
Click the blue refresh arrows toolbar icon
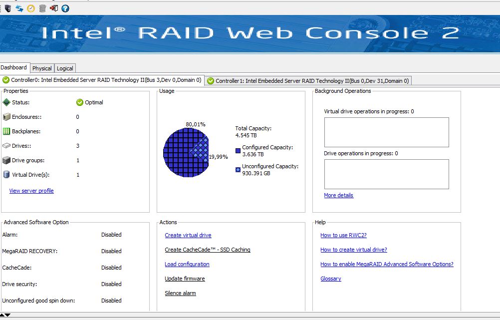tap(19, 8)
